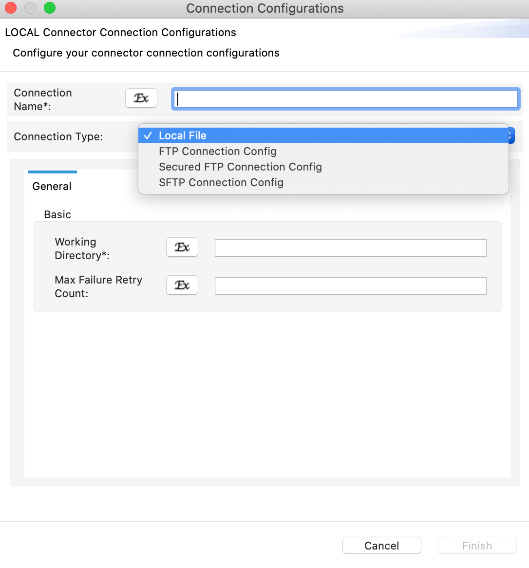This screenshot has width=529, height=568.
Task: Click the Max Failure Retry Count label
Action: (x=98, y=286)
